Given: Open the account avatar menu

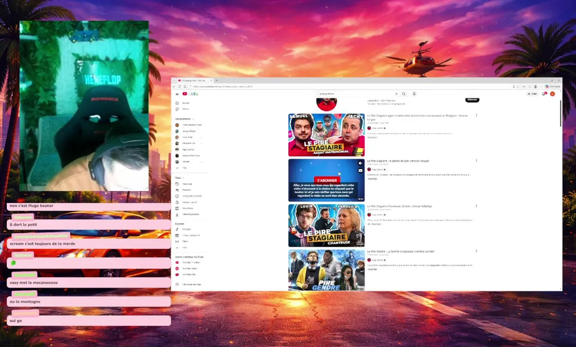Looking at the screenshot, I should tap(552, 94).
